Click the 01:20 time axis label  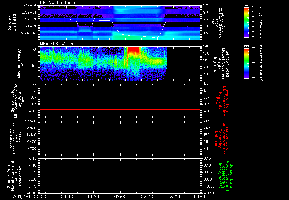(x=93, y=197)
